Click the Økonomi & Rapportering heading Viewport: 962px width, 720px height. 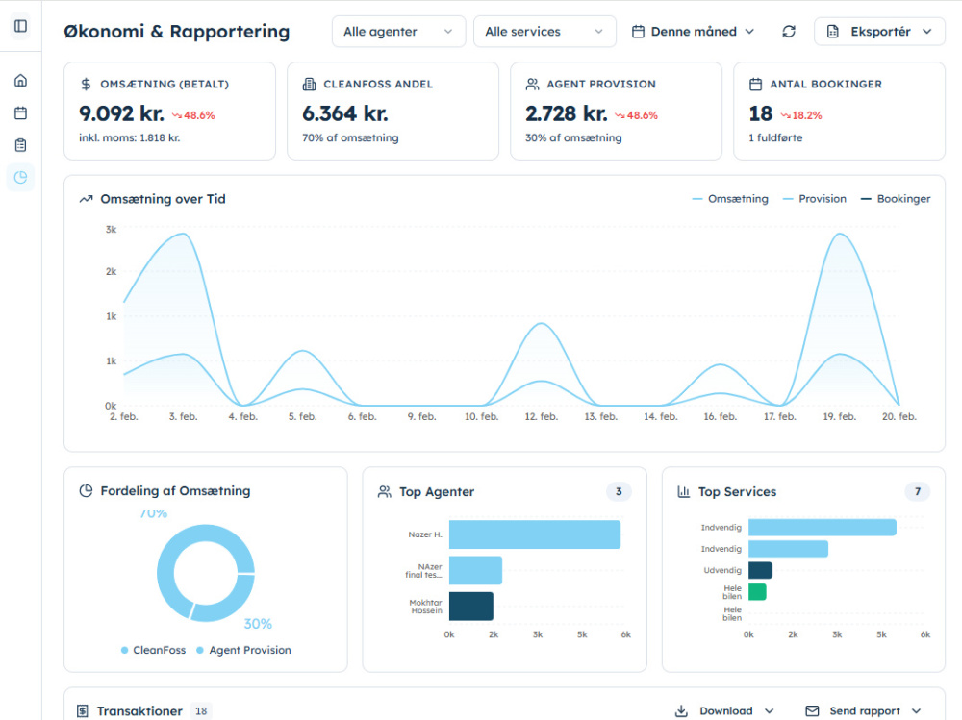tap(177, 32)
